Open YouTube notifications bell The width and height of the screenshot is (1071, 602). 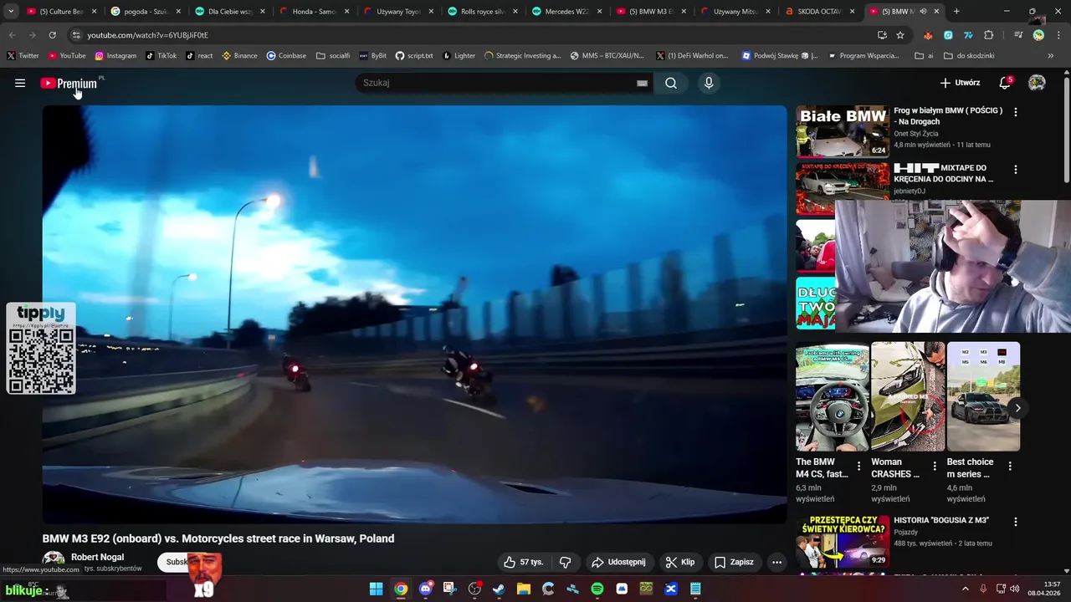tap(1005, 83)
